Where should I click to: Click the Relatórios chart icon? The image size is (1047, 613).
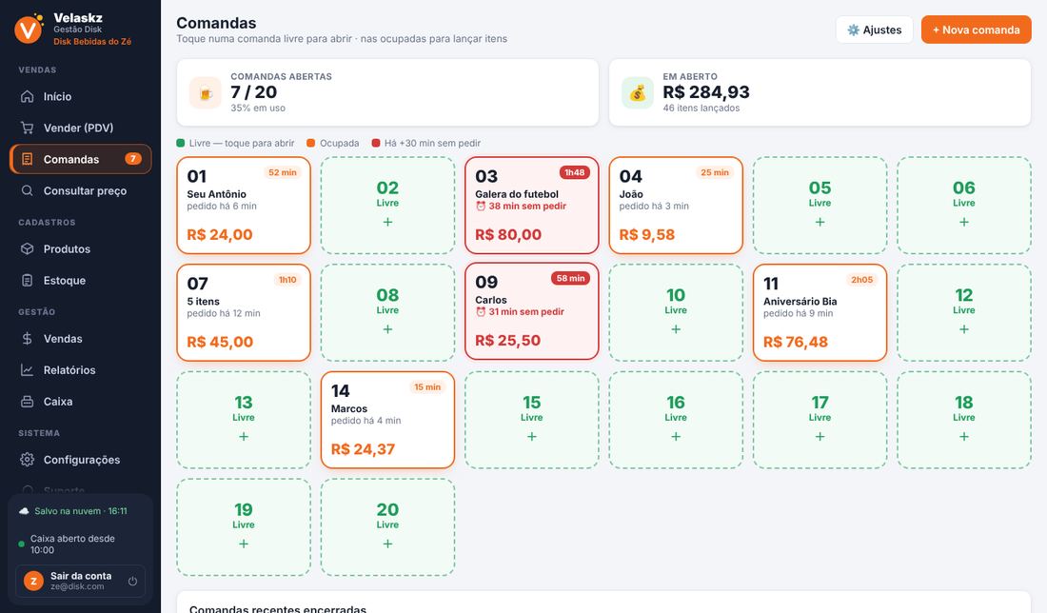(x=27, y=369)
